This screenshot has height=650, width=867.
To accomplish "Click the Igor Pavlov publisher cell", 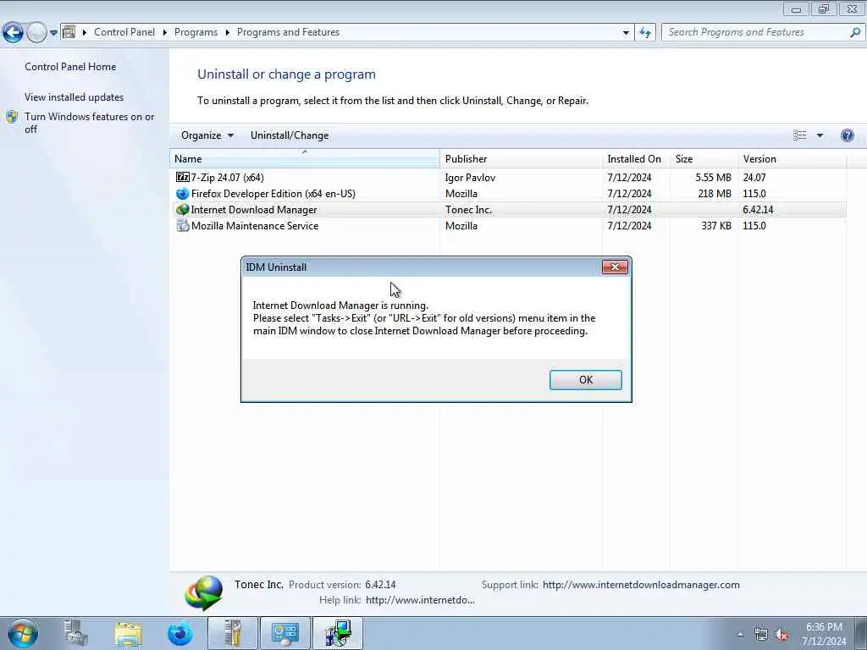I will 470,178.
